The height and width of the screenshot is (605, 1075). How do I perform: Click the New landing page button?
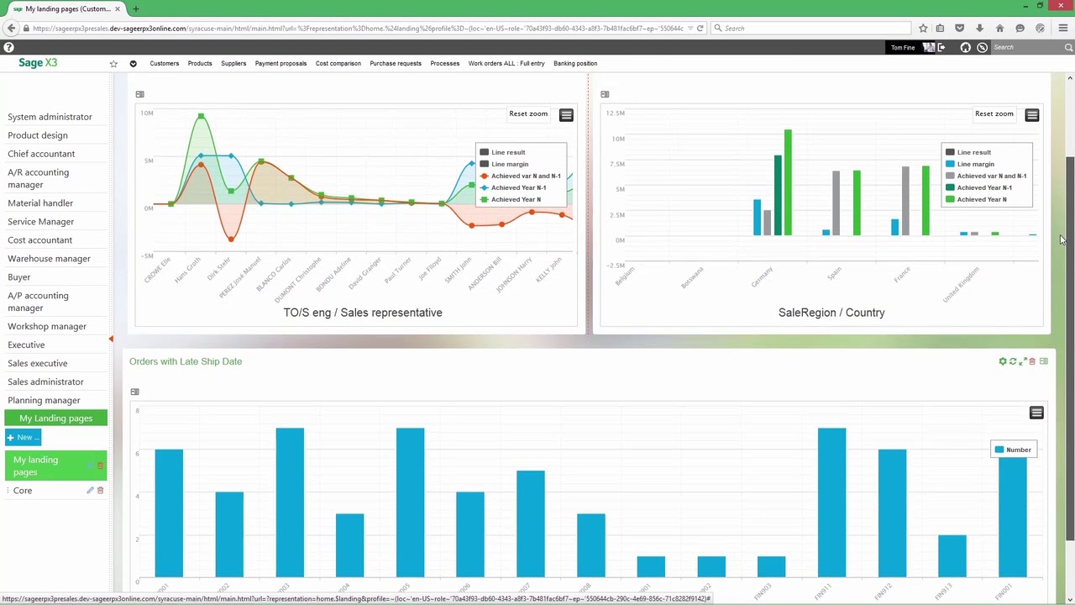click(x=23, y=437)
